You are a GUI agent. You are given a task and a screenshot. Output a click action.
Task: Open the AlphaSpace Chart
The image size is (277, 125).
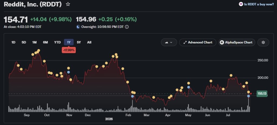[237, 42]
